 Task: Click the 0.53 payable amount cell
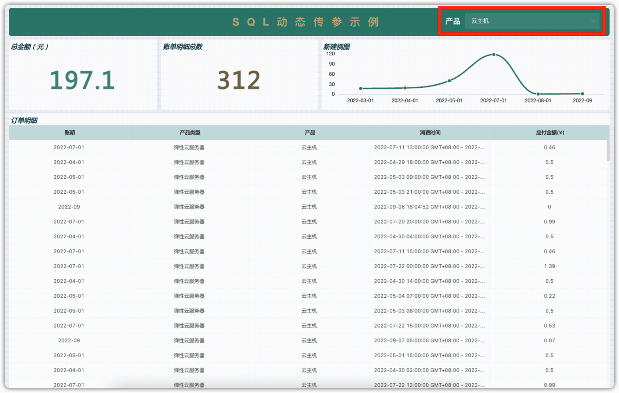(x=549, y=326)
